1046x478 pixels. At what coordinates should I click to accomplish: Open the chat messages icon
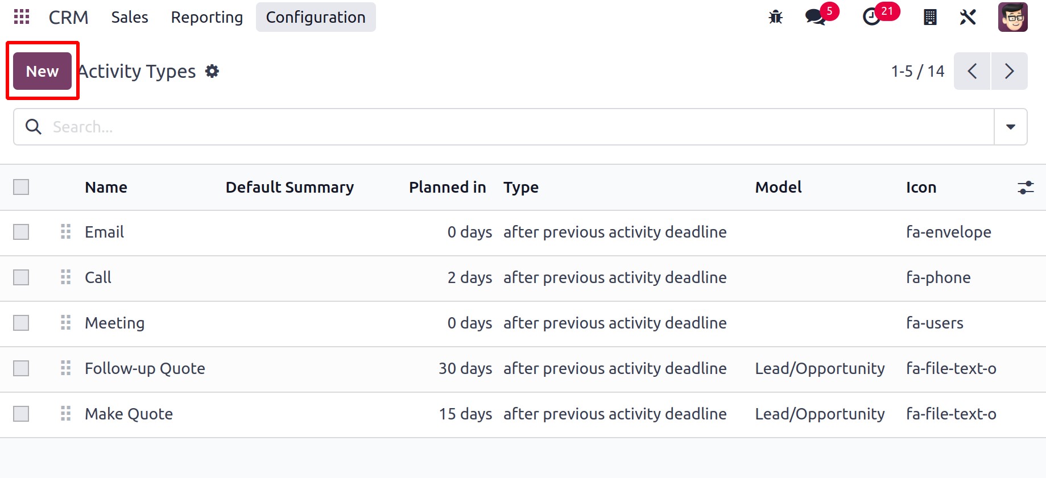(x=816, y=17)
